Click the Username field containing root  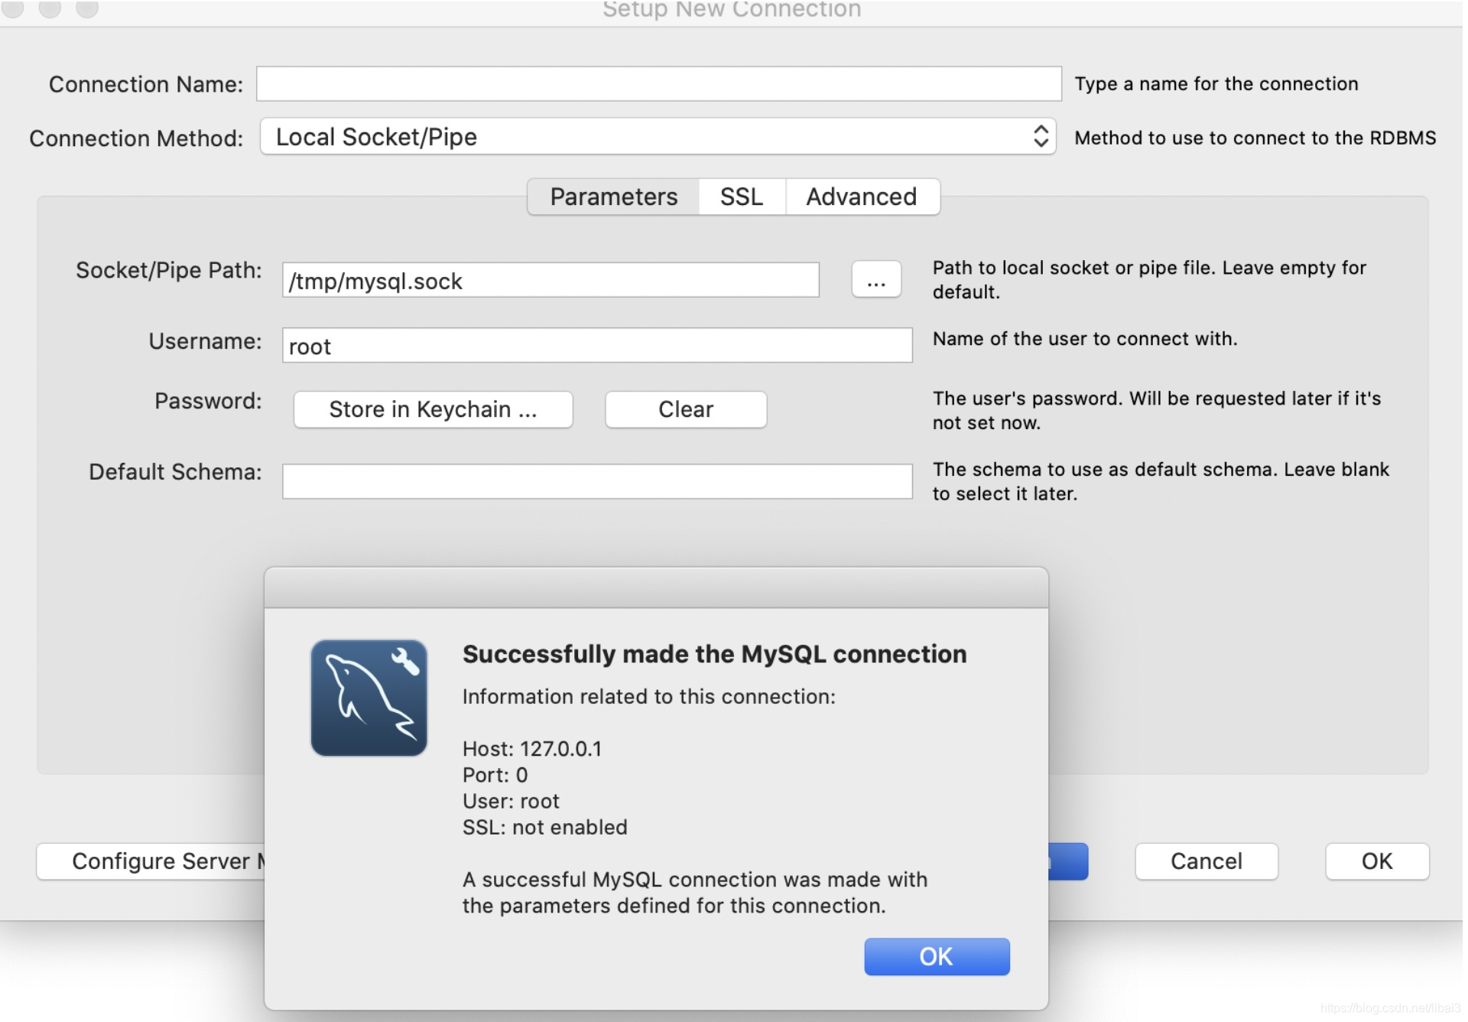coord(597,346)
